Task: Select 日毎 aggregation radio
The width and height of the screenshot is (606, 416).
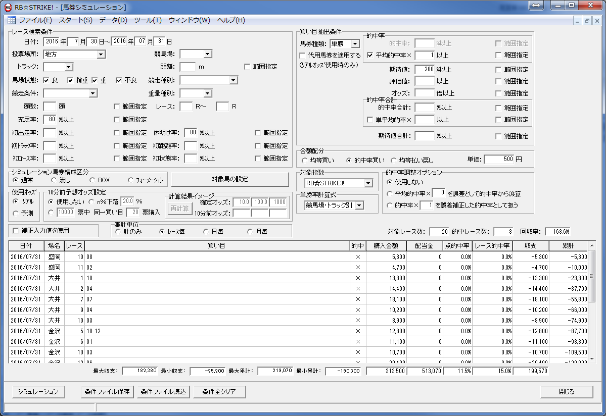Action: 206,232
